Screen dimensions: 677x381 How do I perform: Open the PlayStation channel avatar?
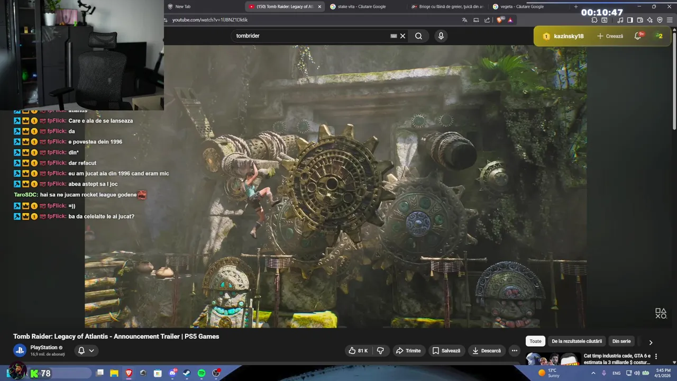[20, 350]
